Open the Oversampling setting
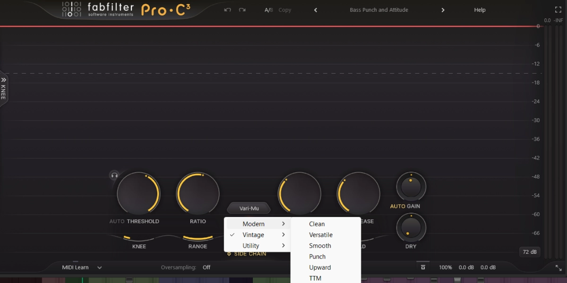567x283 pixels. (206, 267)
